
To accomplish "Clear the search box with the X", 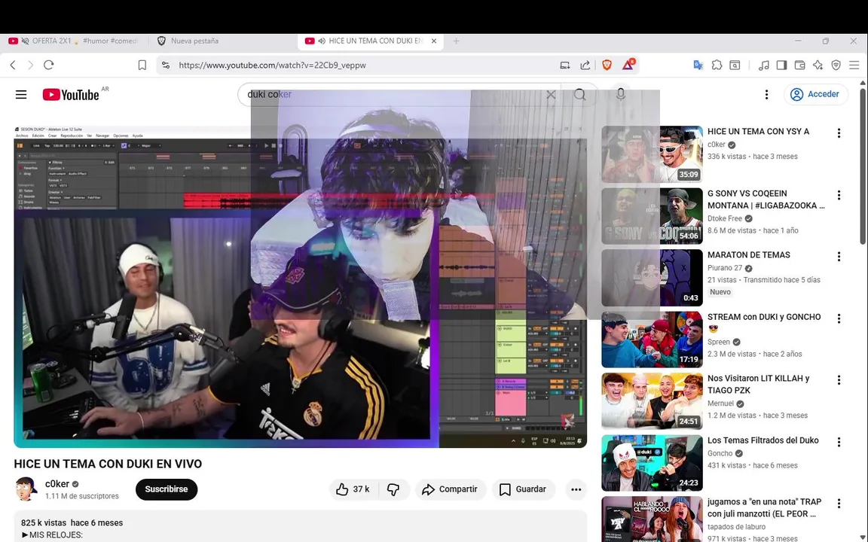I will pos(551,95).
